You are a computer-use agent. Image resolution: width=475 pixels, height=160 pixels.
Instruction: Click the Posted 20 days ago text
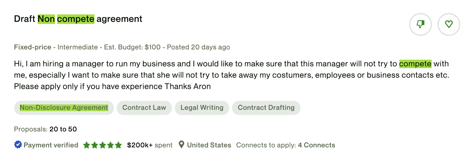pyautogui.click(x=198, y=47)
